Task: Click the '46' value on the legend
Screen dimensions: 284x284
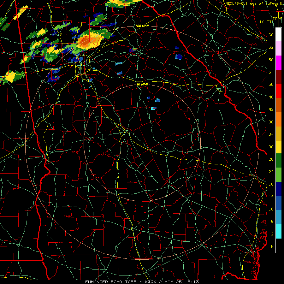Action: pyautogui.click(x=271, y=97)
